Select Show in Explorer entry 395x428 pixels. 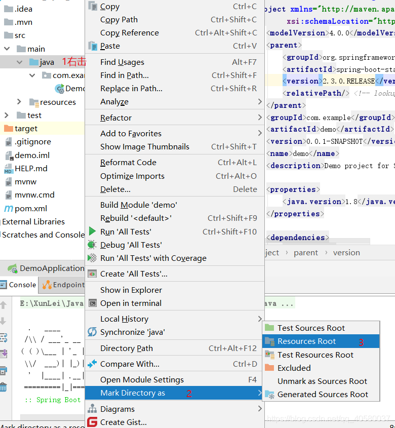[x=175, y=290]
